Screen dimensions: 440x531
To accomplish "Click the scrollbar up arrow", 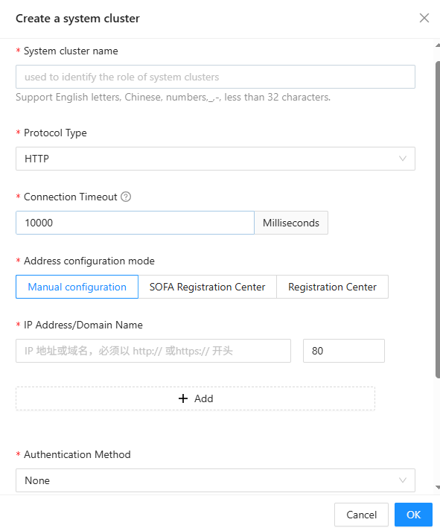I will tap(438, 45).
